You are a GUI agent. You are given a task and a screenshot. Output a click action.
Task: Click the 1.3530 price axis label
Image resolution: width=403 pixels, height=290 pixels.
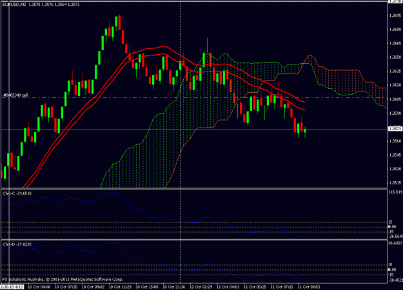(395, 169)
